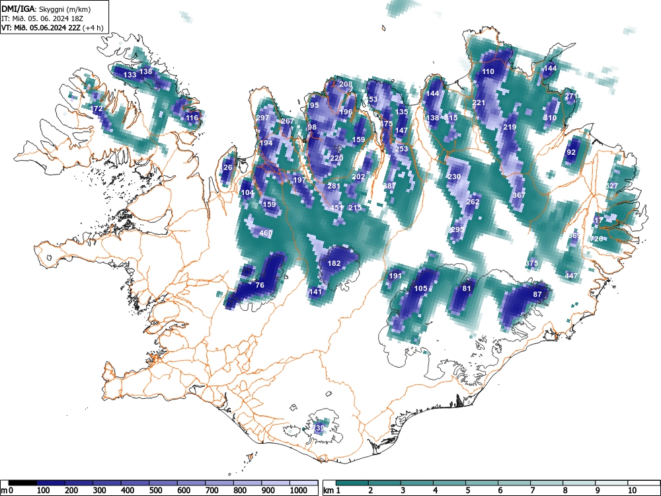Click the 239 value near the south coast
661x496 pixels.
point(319,428)
